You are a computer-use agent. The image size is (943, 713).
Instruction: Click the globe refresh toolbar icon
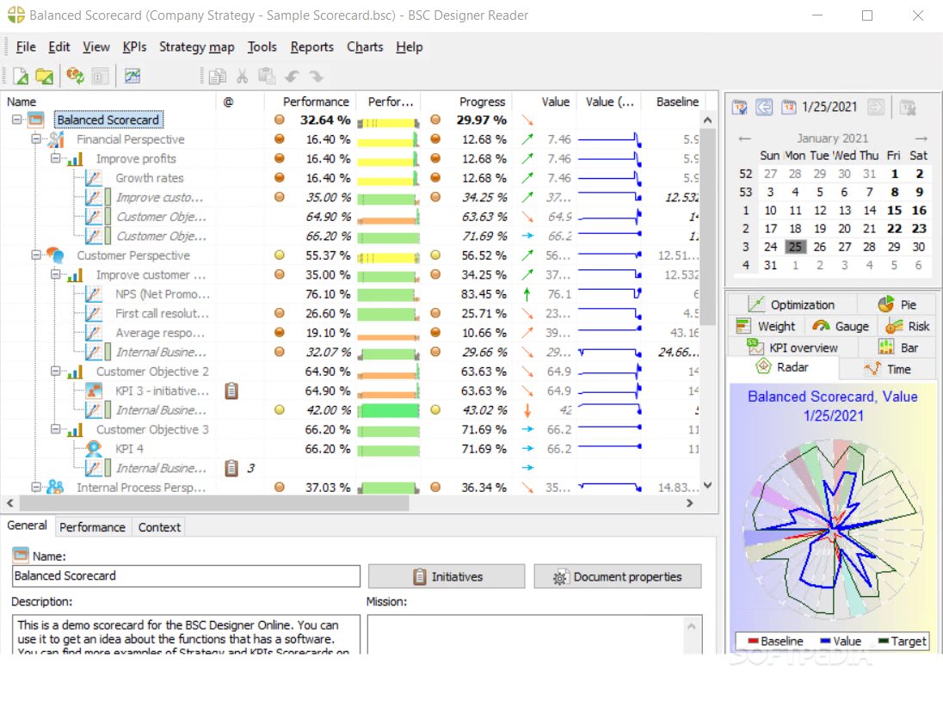[75, 77]
